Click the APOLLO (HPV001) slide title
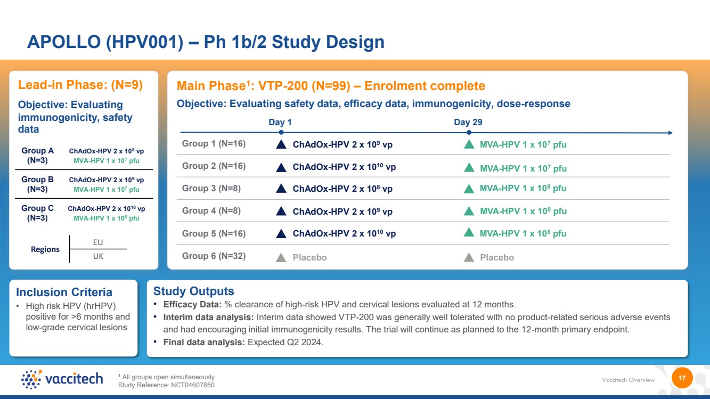 206,42
